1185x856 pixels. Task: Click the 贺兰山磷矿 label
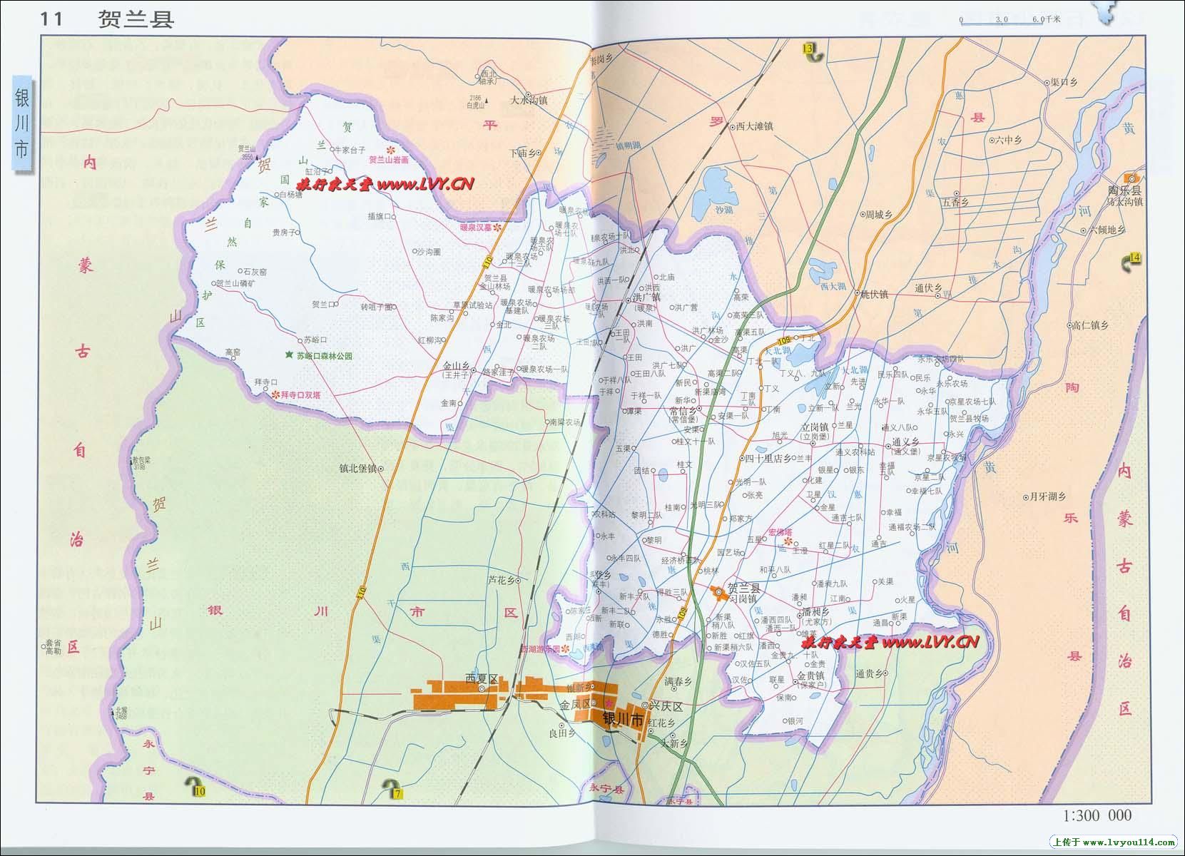pyautogui.click(x=235, y=284)
